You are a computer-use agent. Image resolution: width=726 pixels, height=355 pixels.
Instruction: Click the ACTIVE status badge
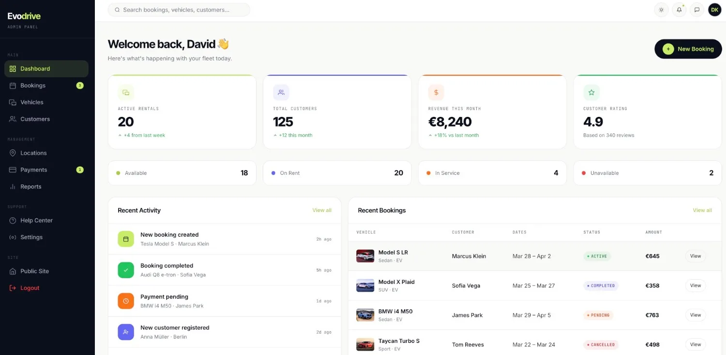point(597,256)
